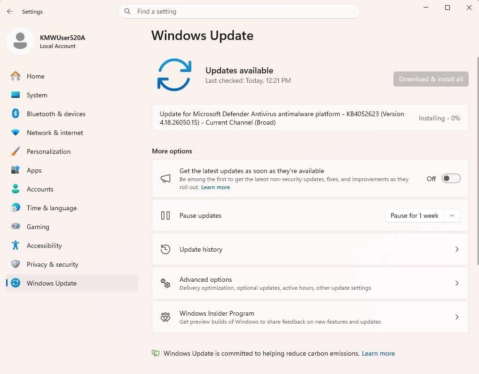479x374 pixels.
Task: Open Apps settings label
Action: [34, 170]
